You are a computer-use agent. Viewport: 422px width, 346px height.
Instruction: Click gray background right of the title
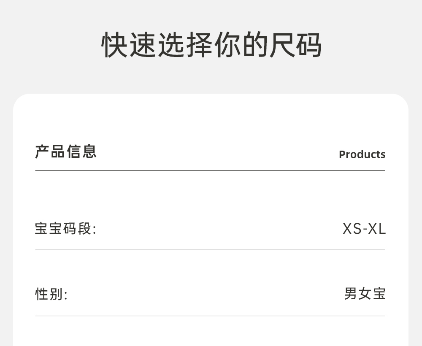point(371,44)
